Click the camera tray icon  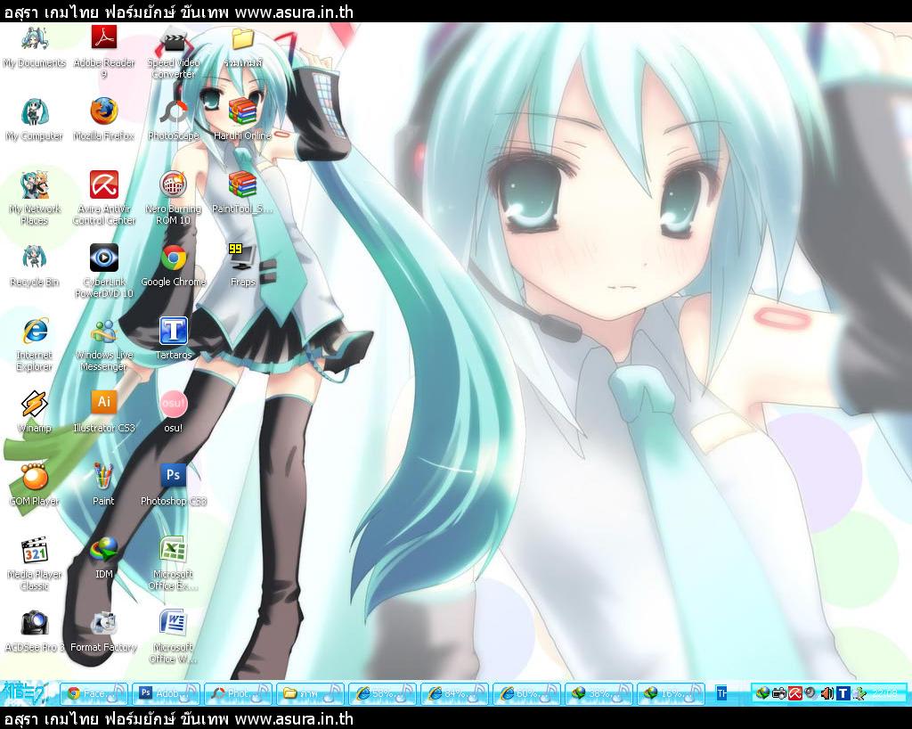pyautogui.click(x=778, y=693)
